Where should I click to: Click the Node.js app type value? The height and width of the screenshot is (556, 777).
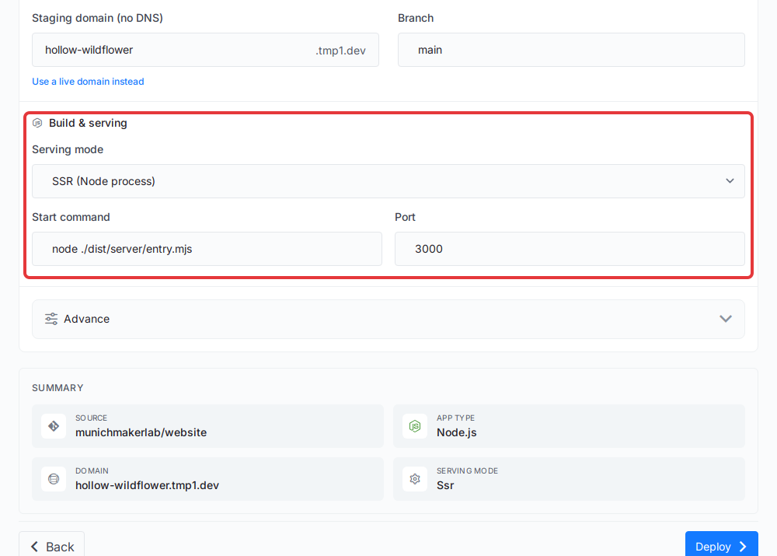pyautogui.click(x=456, y=432)
